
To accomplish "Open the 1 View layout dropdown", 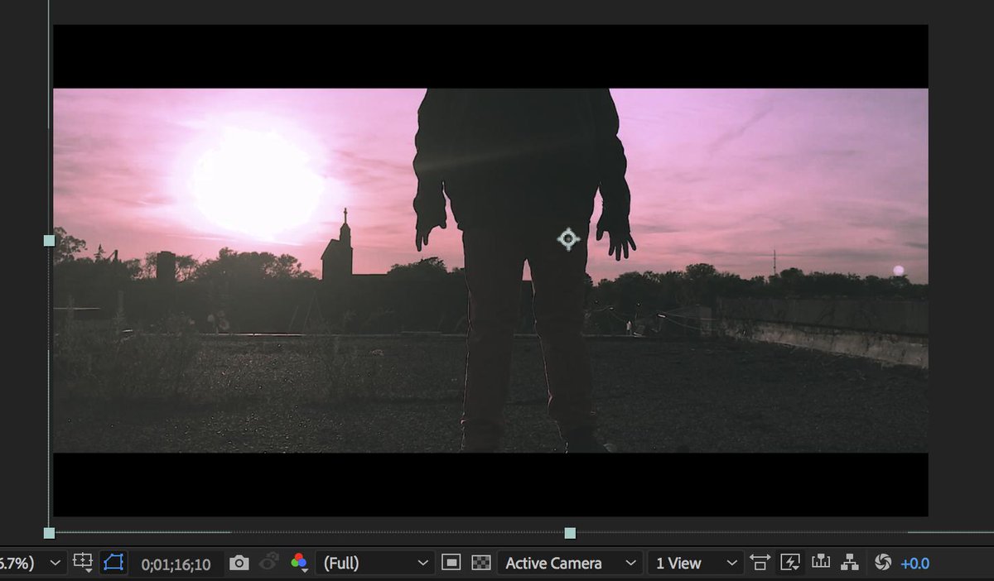I will click(x=694, y=564).
